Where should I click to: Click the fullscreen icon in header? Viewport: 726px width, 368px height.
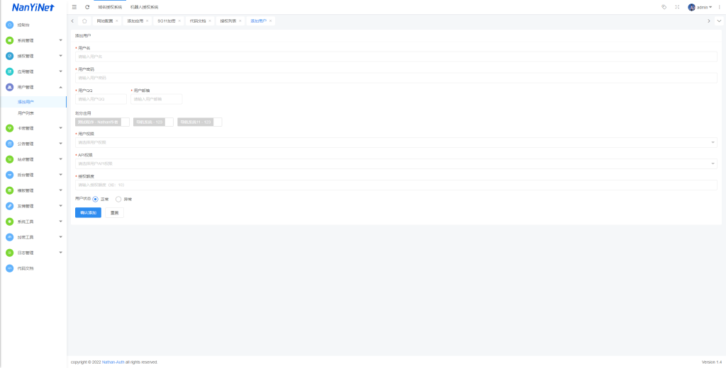677,7
